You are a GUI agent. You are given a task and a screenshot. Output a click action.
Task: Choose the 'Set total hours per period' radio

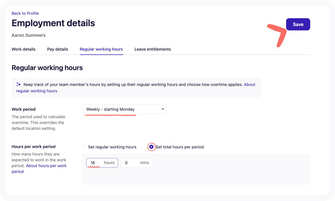pyautogui.click(x=151, y=147)
